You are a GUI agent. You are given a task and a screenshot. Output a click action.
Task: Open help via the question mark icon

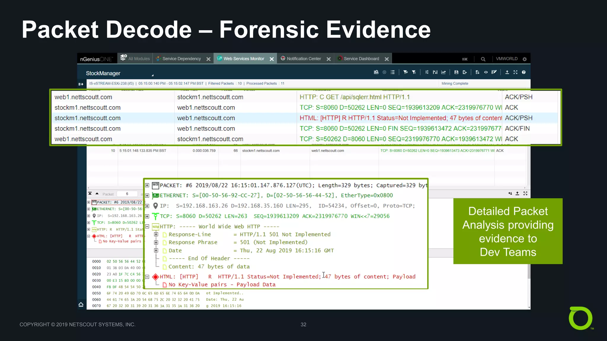[524, 72]
